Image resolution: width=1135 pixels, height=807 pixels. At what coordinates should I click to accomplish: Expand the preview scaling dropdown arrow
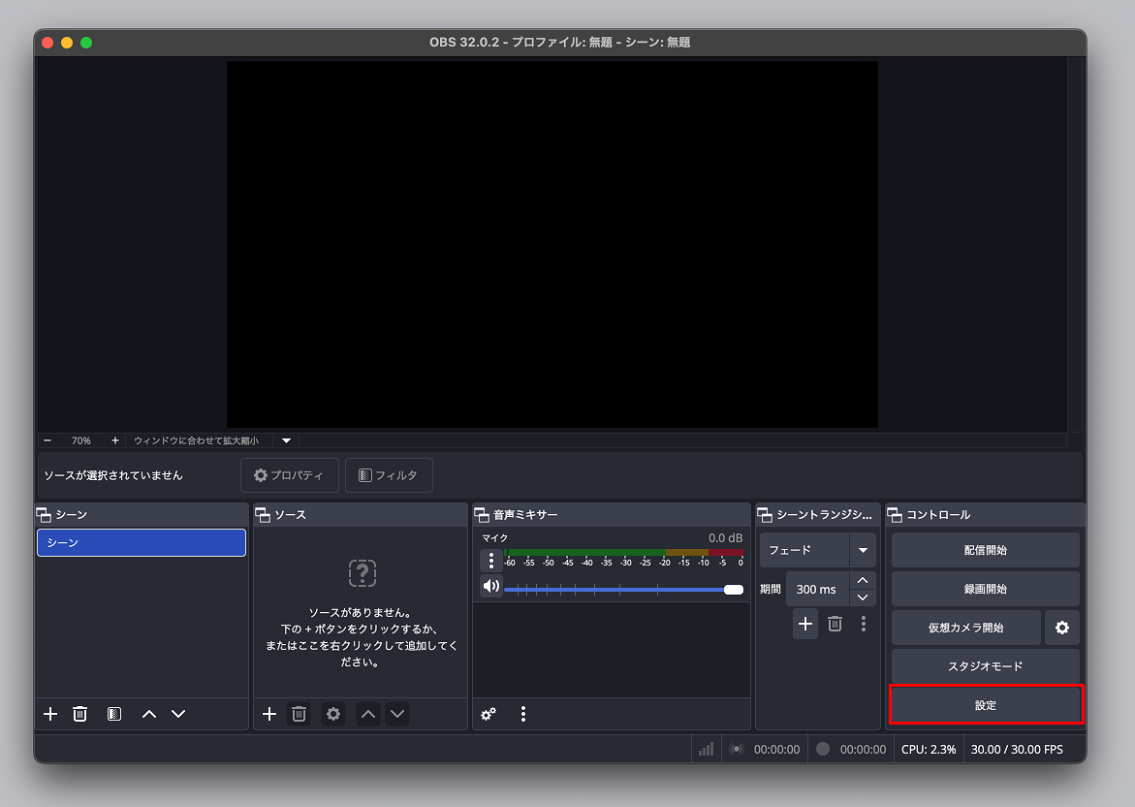286,440
